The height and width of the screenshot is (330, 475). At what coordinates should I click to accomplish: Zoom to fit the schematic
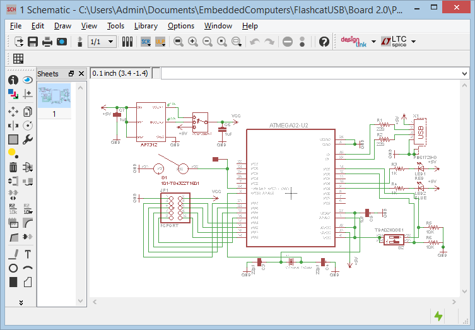tap(178, 42)
